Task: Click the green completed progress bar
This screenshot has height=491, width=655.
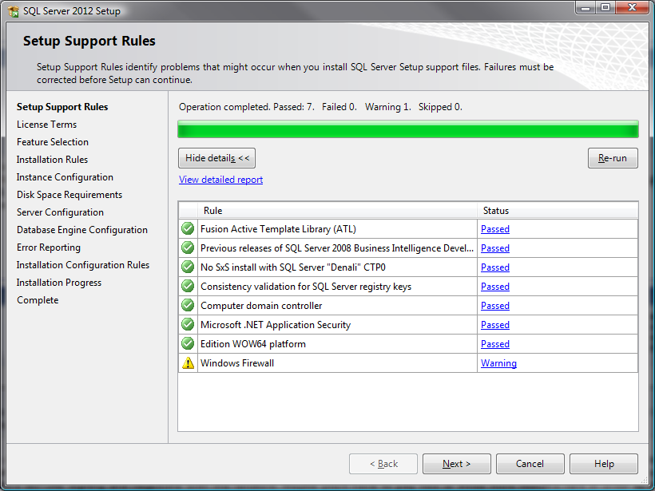Action: (x=408, y=129)
